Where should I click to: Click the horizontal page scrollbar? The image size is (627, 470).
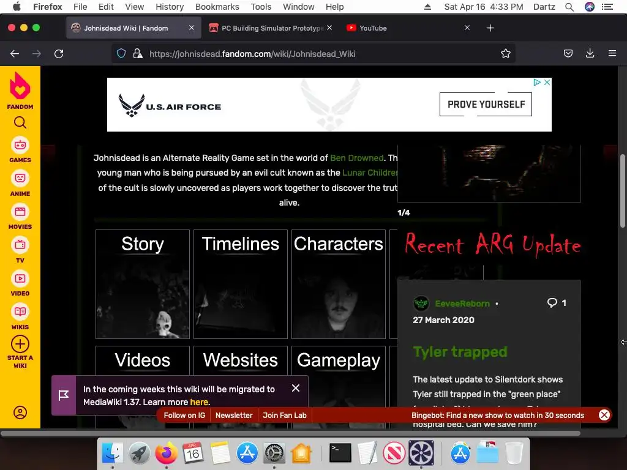[x=290, y=433]
